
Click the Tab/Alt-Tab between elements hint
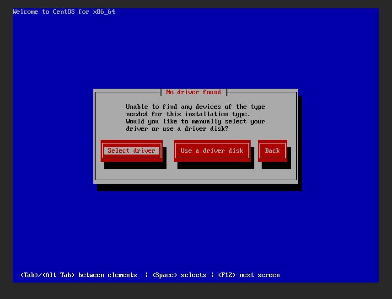[x=79, y=275]
